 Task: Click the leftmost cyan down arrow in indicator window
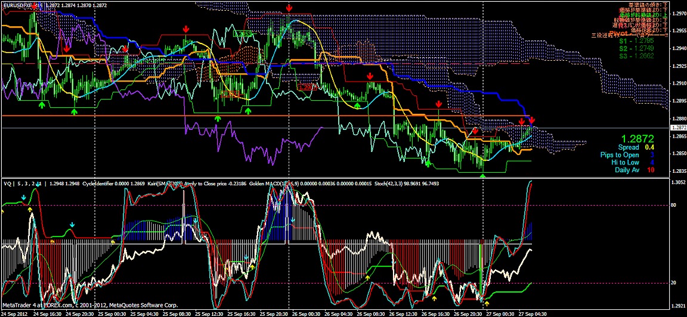tap(23, 196)
